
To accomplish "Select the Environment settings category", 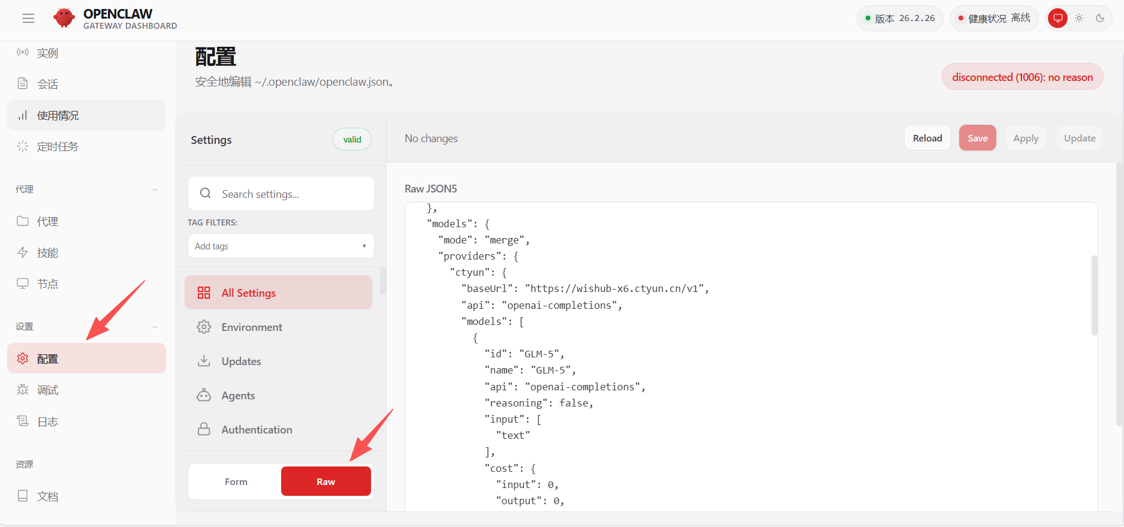I will point(251,327).
